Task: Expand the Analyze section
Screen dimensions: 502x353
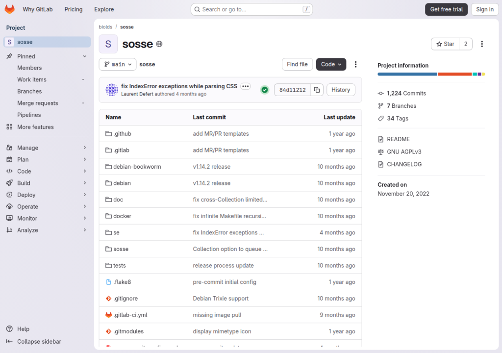Action: click(47, 230)
